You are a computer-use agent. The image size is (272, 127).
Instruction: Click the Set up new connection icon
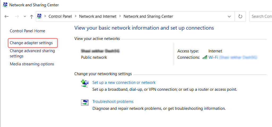click(x=85, y=83)
